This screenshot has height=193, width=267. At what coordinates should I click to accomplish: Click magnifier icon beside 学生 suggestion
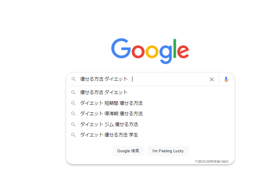pos(73,135)
